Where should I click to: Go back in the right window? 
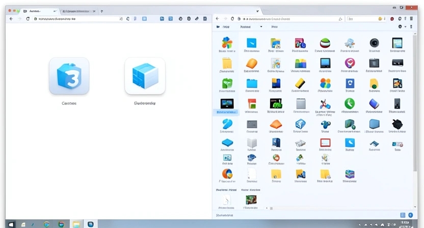(x=218, y=19)
